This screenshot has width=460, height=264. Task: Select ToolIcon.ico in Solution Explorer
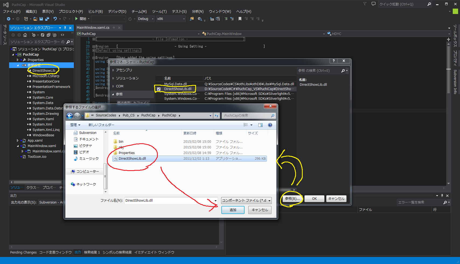[37, 157]
